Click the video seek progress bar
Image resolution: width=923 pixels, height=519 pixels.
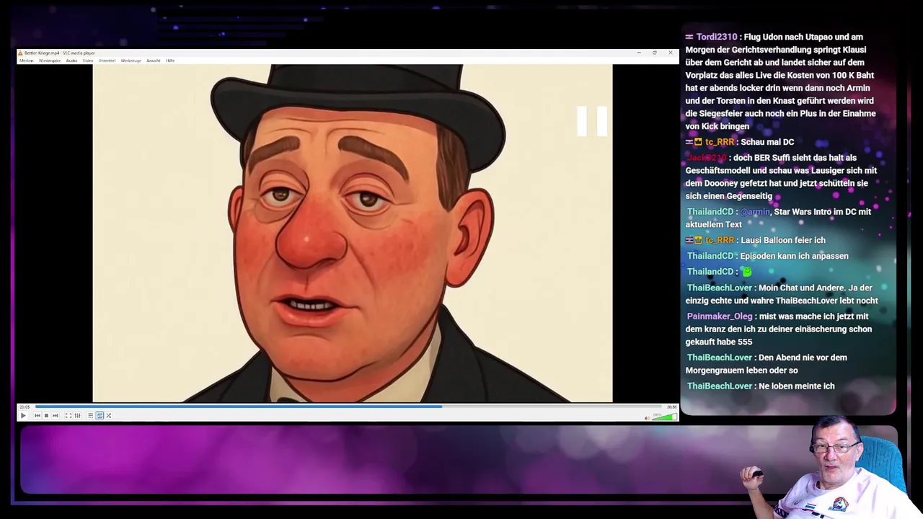tap(348, 407)
